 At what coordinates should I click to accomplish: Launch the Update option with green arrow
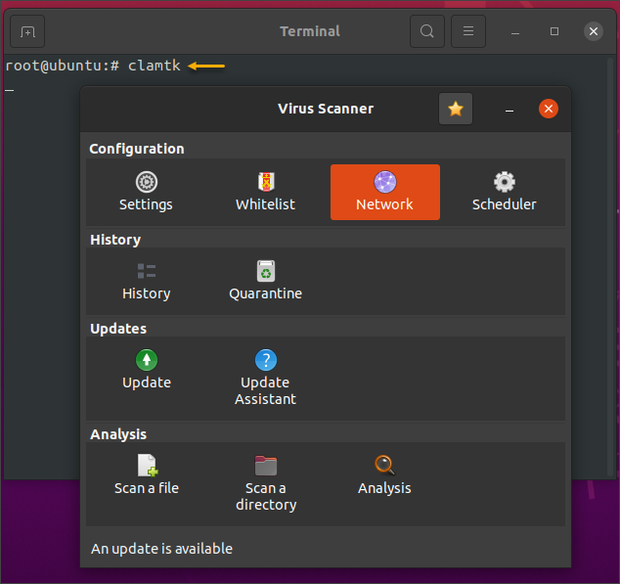(147, 370)
